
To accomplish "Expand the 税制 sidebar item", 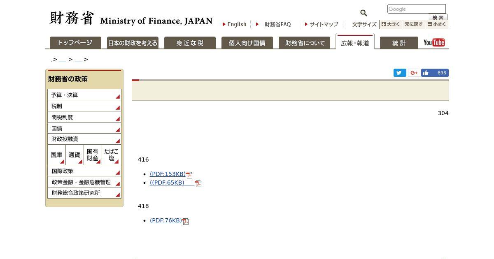I will 84,106.
